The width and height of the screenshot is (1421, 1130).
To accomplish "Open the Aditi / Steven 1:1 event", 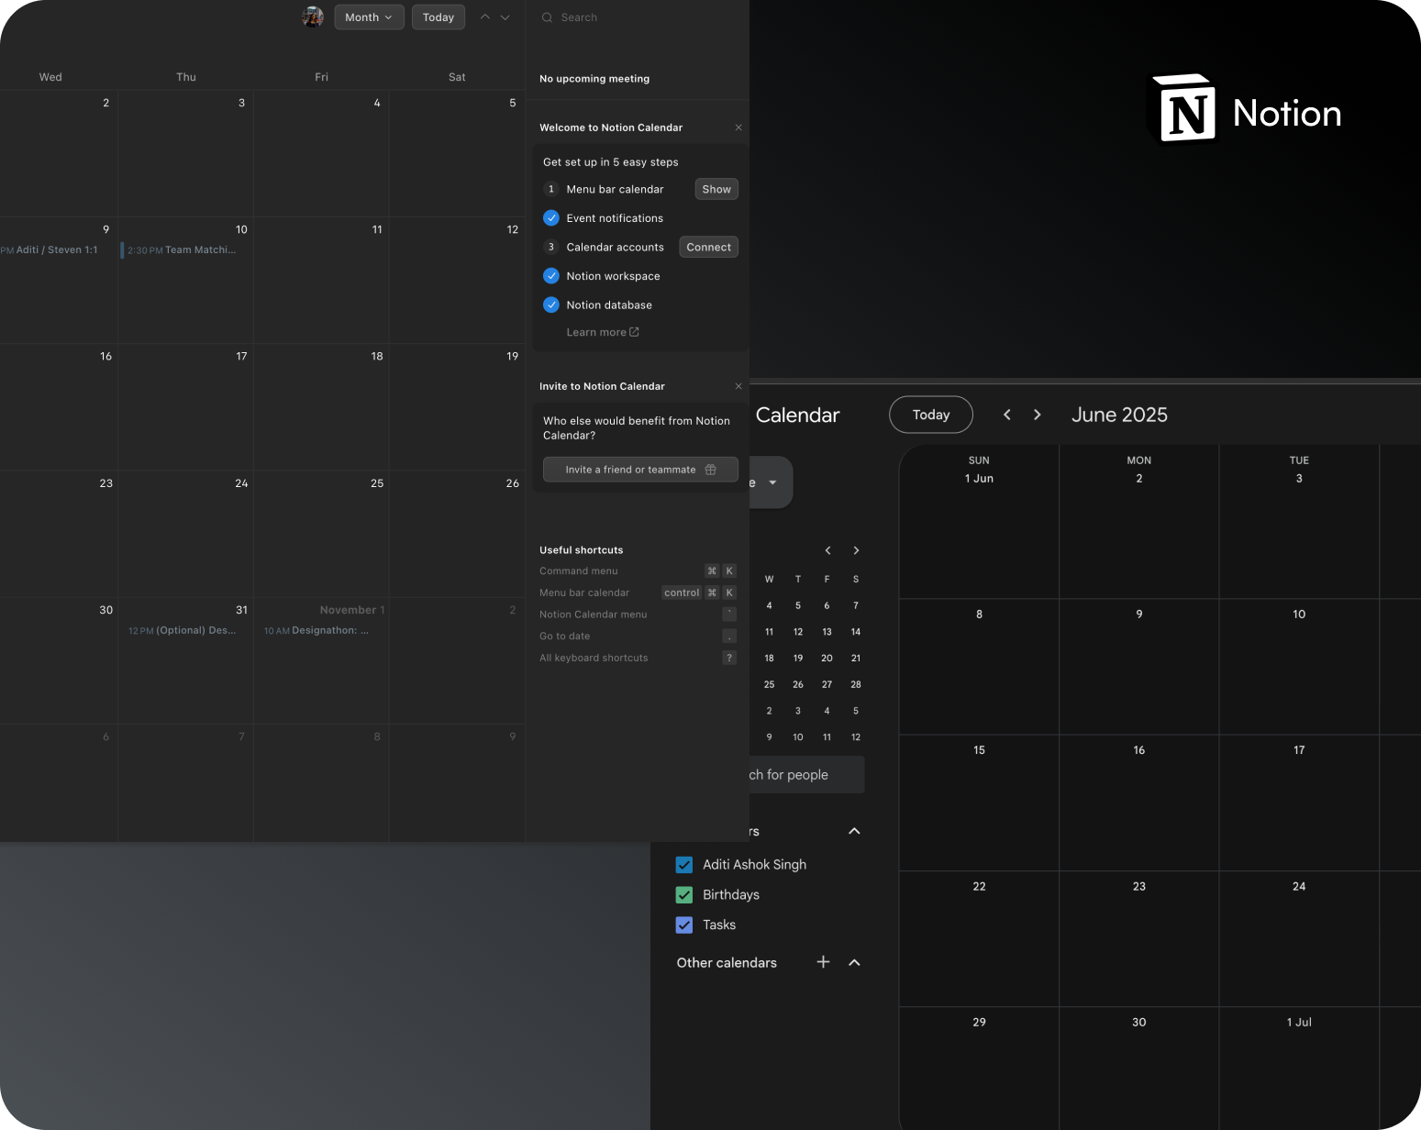I will (x=50, y=249).
